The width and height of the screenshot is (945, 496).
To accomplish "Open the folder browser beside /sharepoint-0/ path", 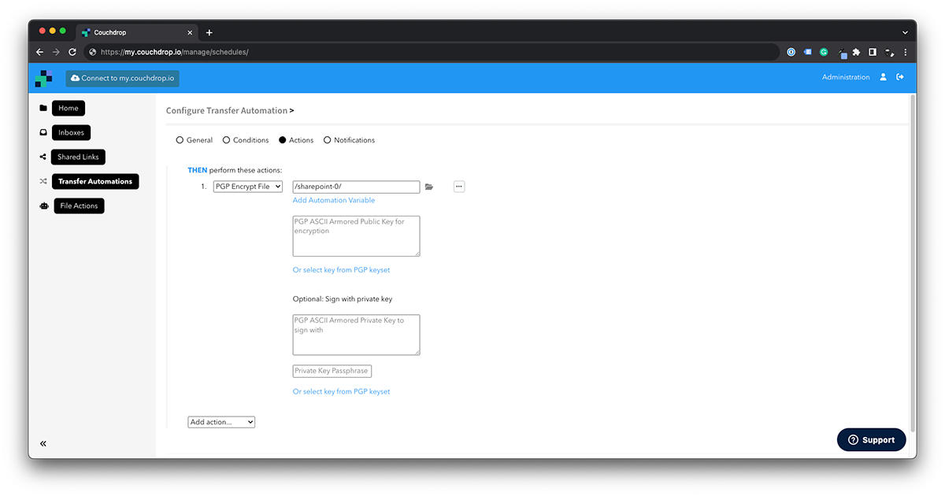I will [x=429, y=187].
